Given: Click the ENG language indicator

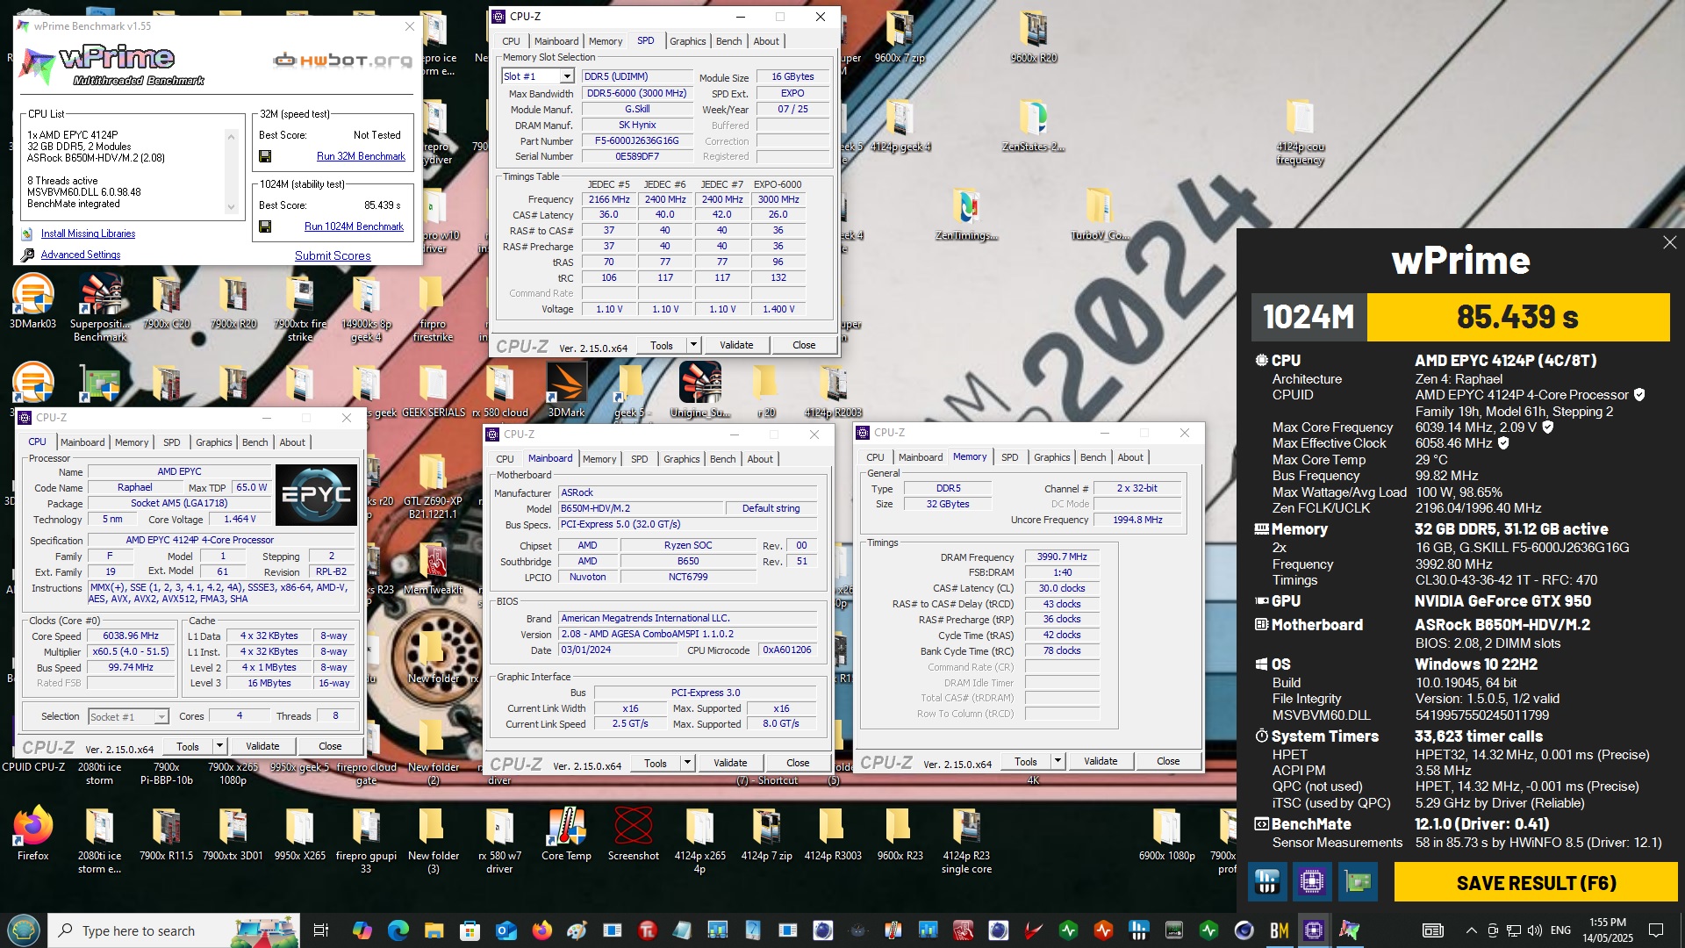Looking at the screenshot, I should (1561, 930).
